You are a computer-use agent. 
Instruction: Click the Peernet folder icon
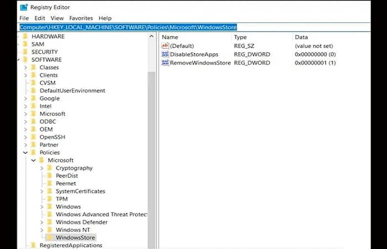coord(49,183)
